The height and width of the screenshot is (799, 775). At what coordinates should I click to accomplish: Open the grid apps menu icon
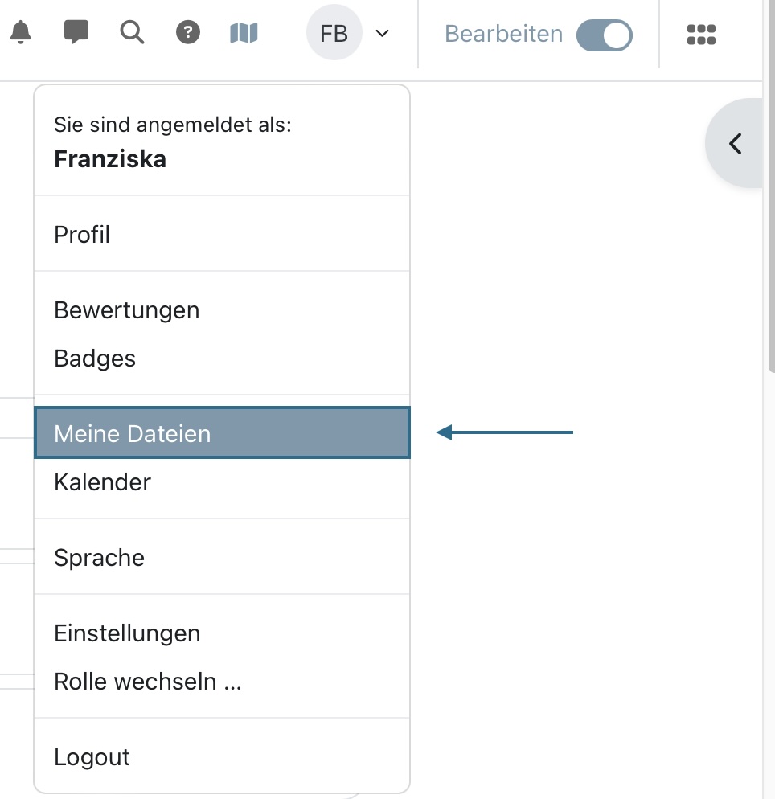pyautogui.click(x=701, y=35)
